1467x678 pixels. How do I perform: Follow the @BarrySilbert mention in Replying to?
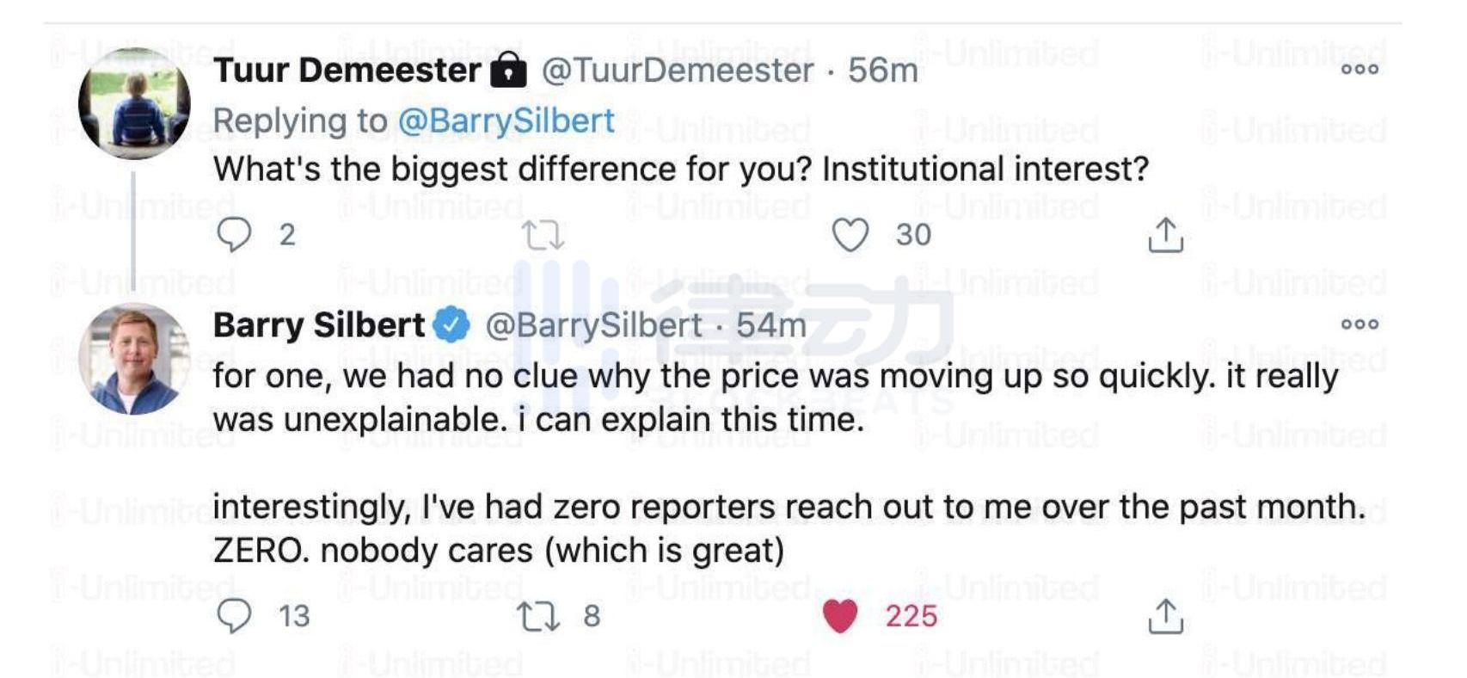point(506,120)
